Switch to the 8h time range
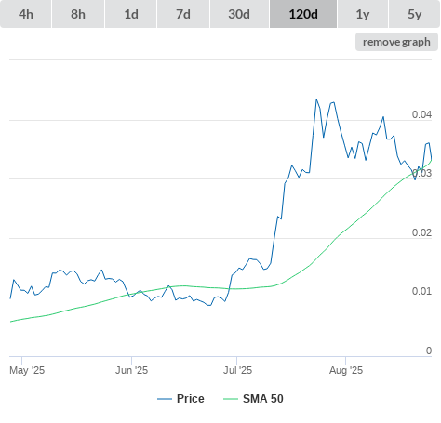This screenshot has height=423, width=441. click(78, 14)
